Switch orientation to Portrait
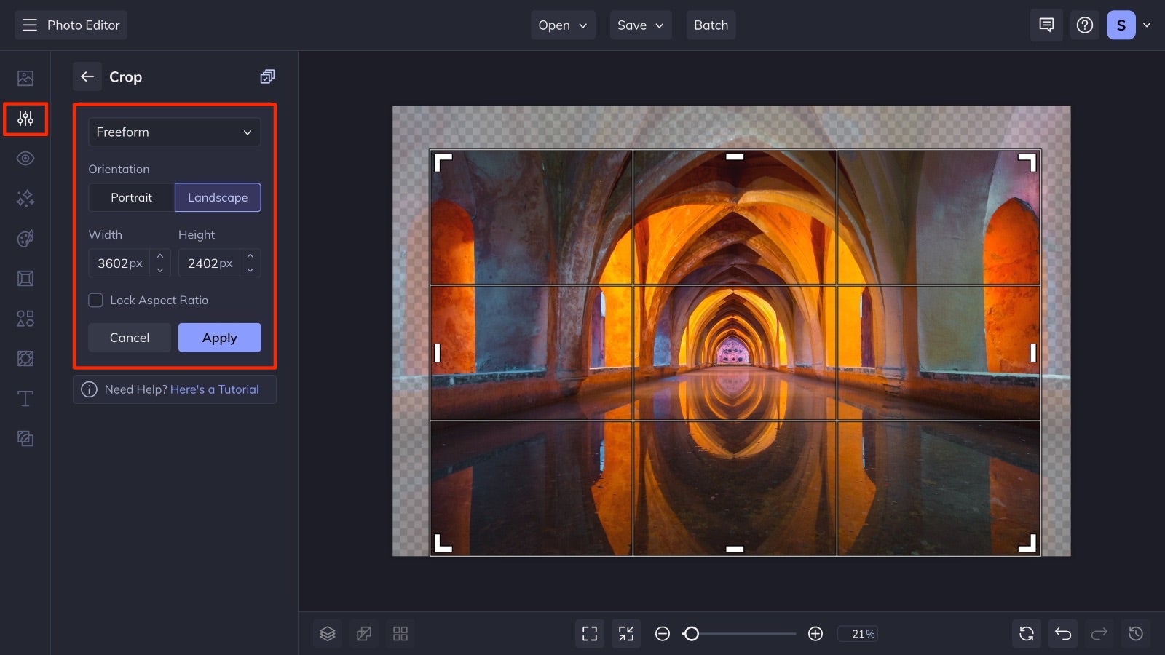Image resolution: width=1165 pixels, height=655 pixels. pos(132,197)
